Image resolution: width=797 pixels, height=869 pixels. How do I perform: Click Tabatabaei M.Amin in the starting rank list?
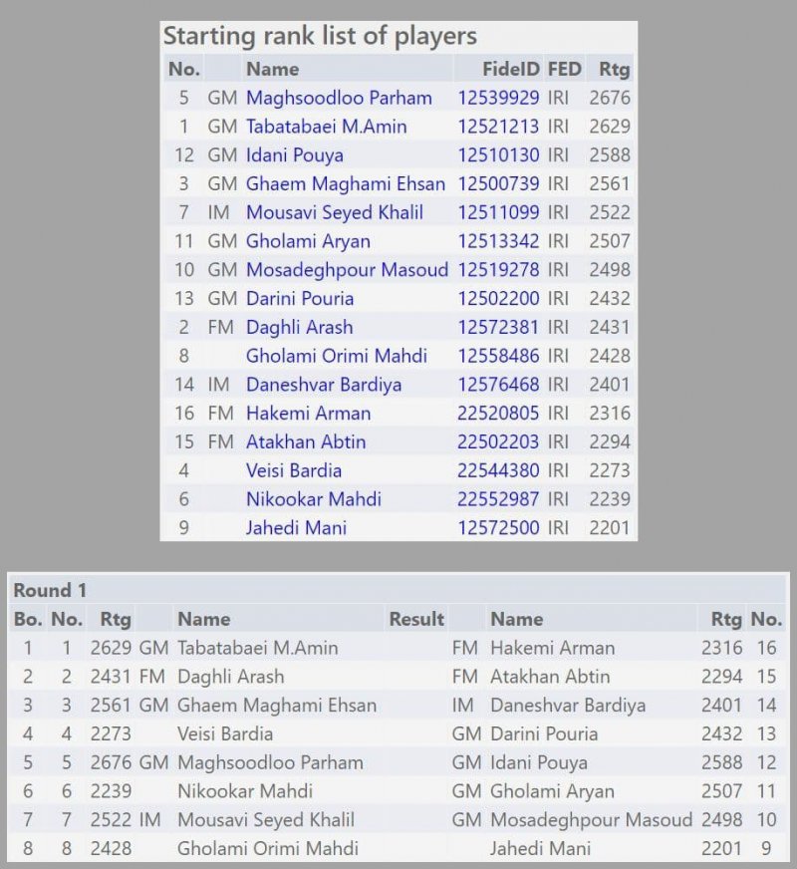326,127
